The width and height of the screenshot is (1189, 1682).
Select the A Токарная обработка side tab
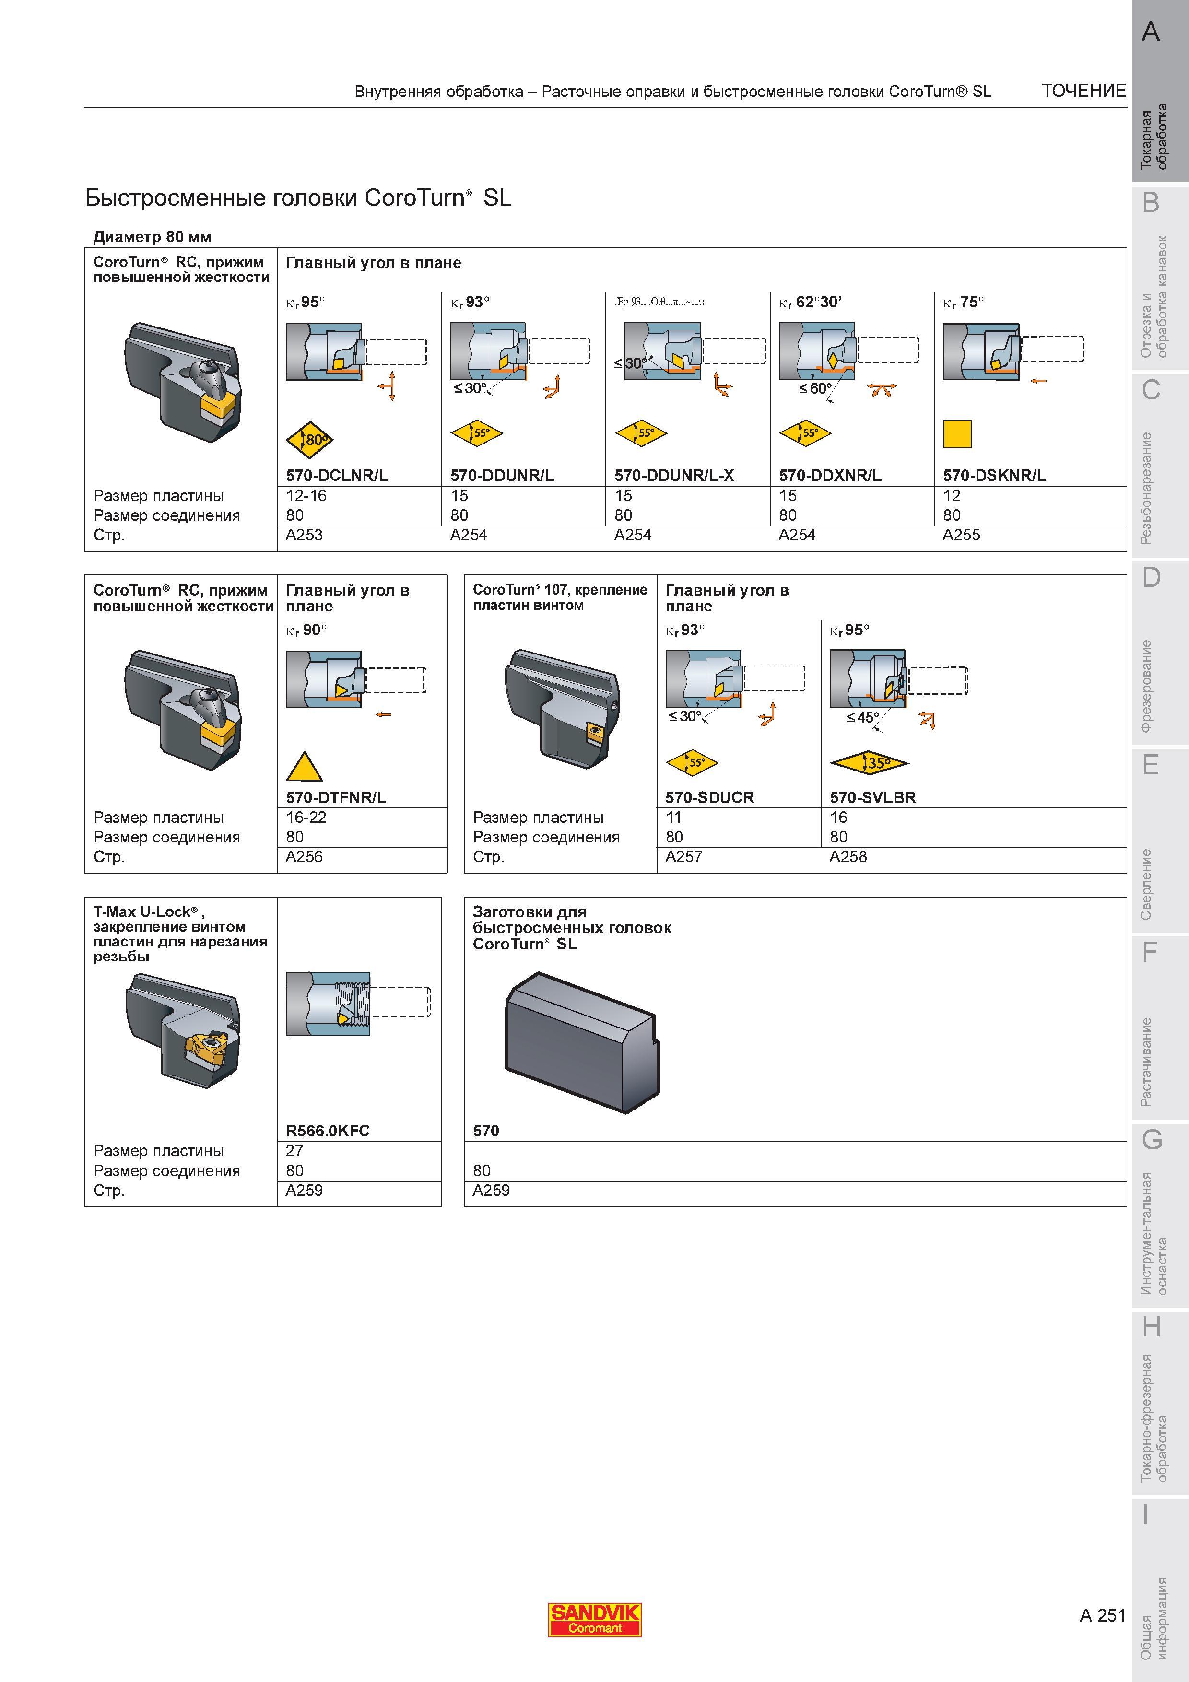point(1160,91)
